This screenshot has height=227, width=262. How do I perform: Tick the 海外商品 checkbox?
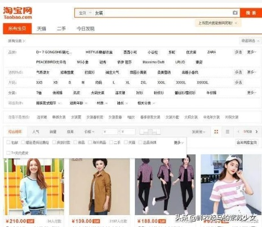point(90,142)
